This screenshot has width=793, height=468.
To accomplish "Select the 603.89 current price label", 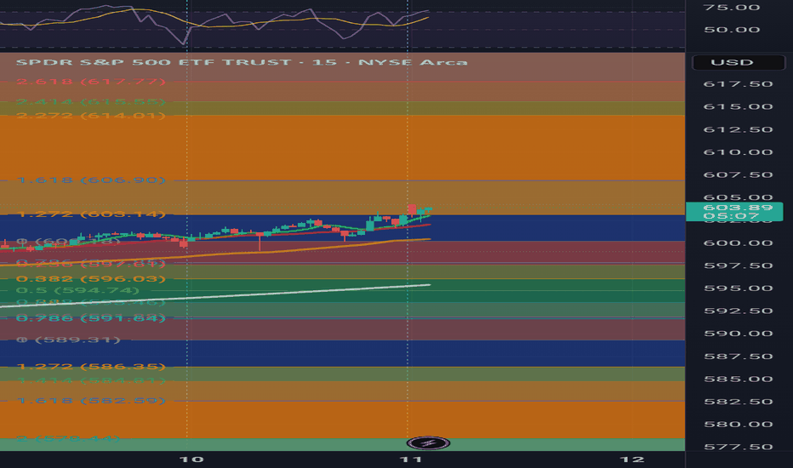I will pos(734,212).
